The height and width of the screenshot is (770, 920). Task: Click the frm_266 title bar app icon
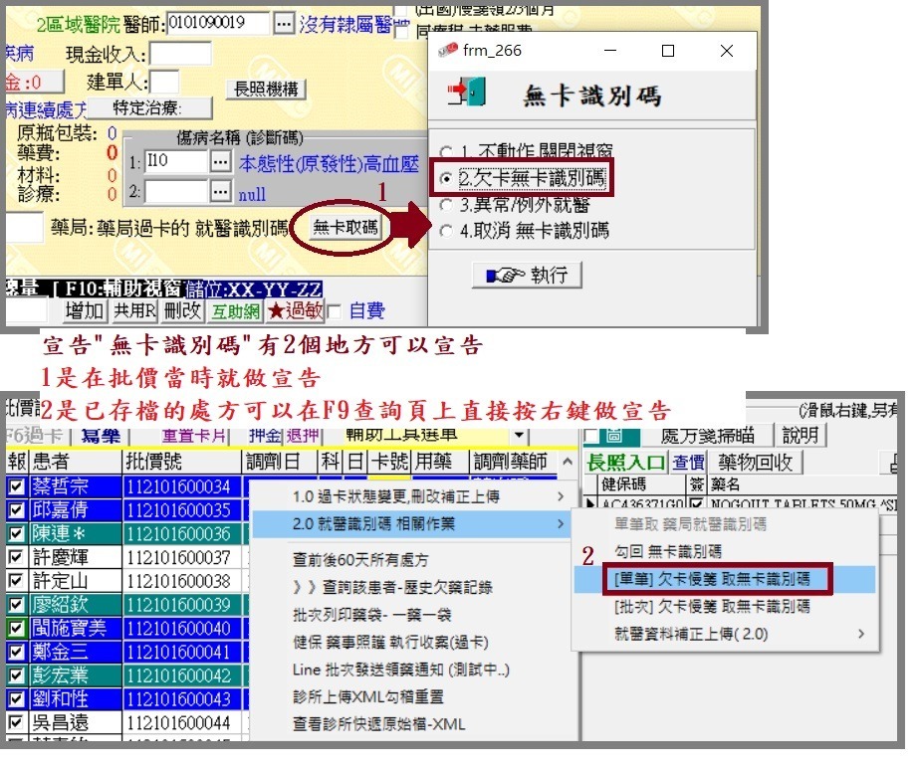[x=448, y=51]
